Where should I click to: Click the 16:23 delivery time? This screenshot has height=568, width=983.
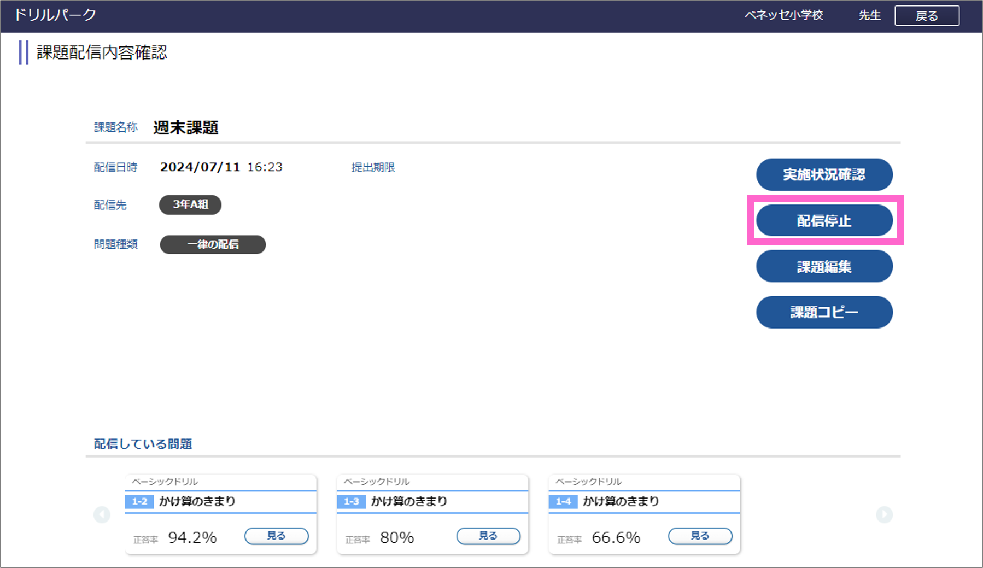[x=265, y=167]
